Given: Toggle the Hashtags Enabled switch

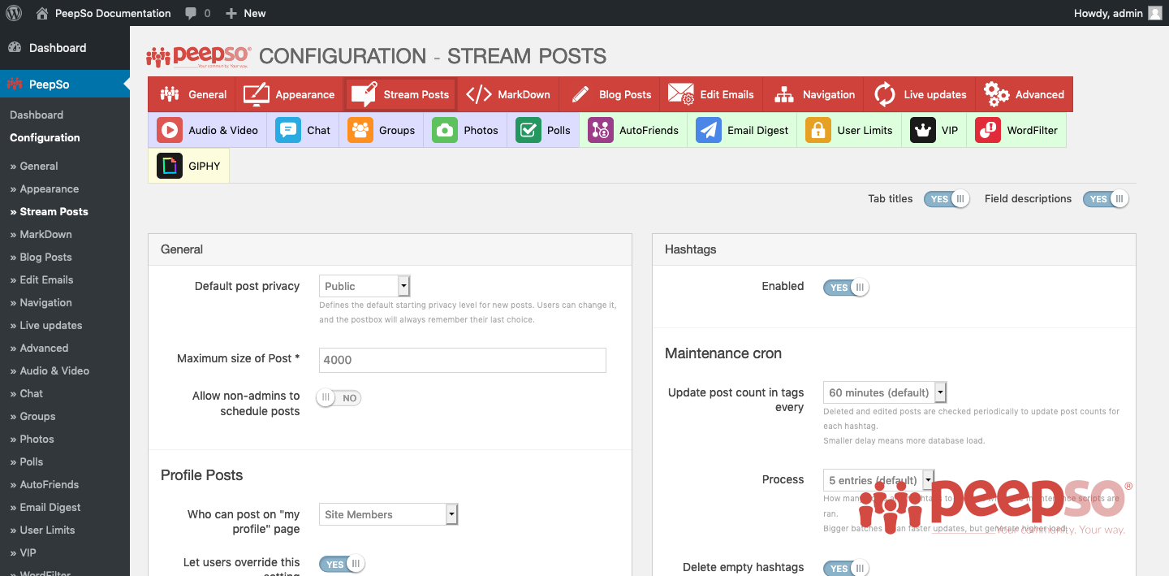Looking at the screenshot, I should pos(846,287).
